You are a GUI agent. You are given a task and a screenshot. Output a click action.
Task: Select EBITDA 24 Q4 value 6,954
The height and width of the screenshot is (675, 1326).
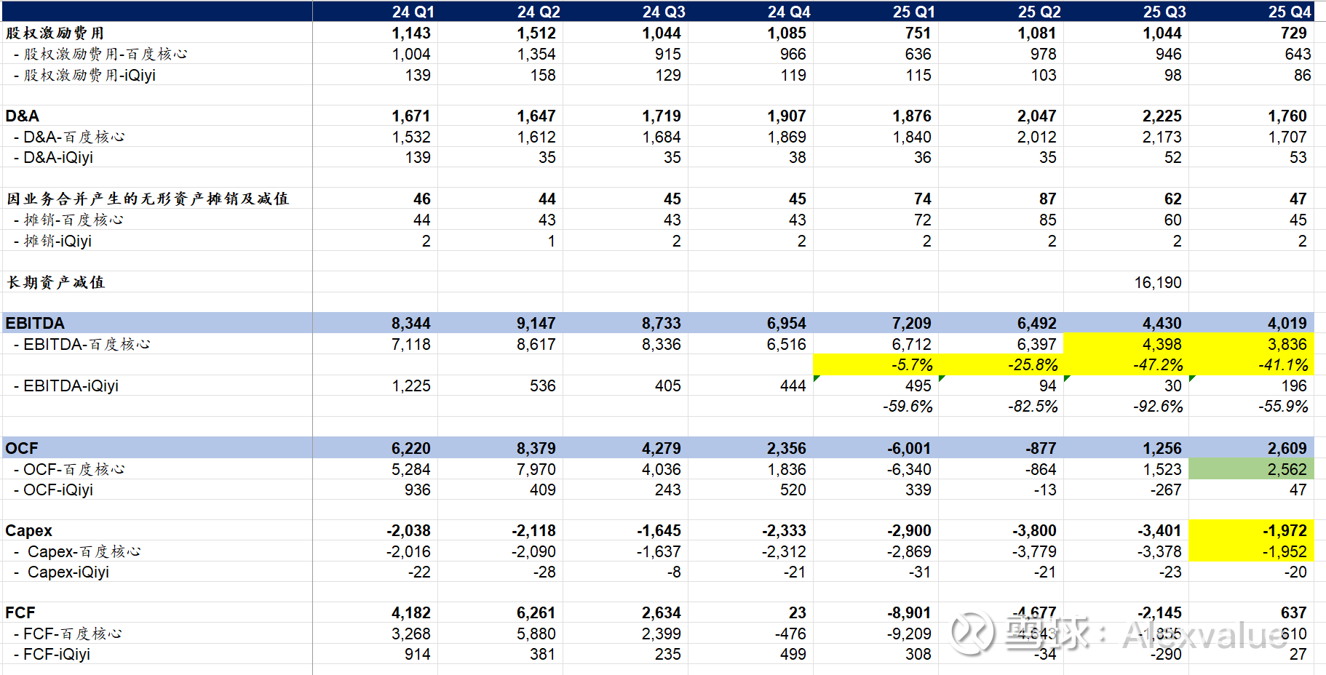[x=786, y=323]
